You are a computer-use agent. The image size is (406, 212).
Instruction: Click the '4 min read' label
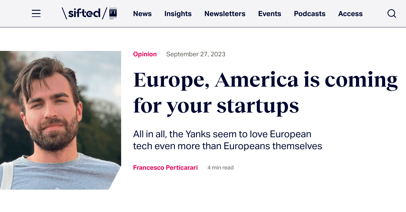[220, 168]
